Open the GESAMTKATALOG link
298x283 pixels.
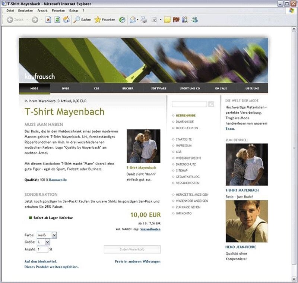(188, 177)
